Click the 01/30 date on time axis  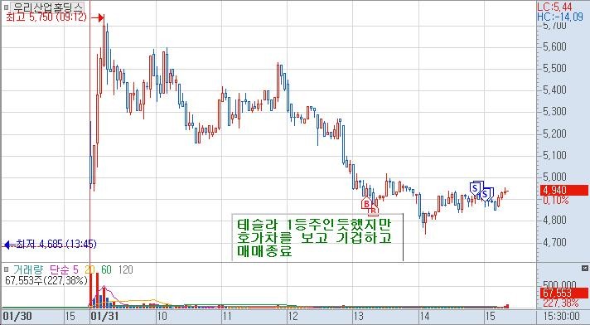tap(17, 316)
